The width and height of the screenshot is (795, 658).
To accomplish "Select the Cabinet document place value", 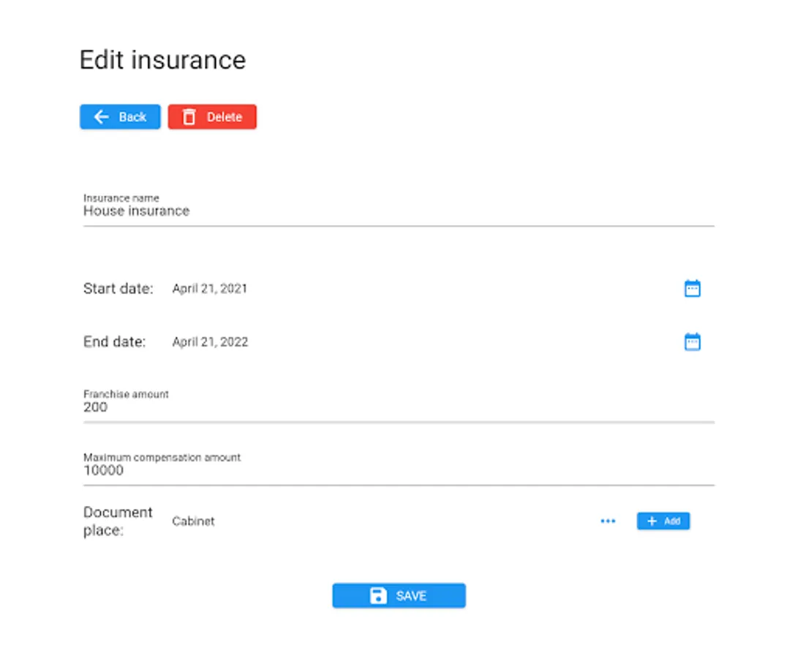I will coord(193,521).
